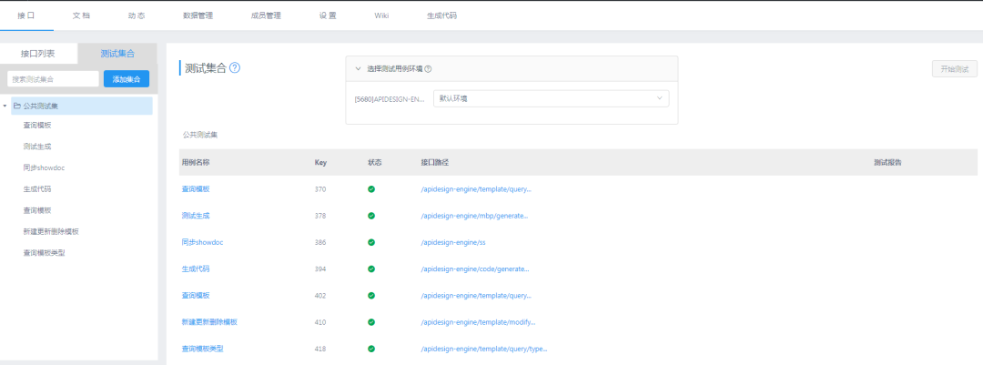The image size is (983, 365).
Task: Click the green status icon for key 410
Action: click(371, 322)
